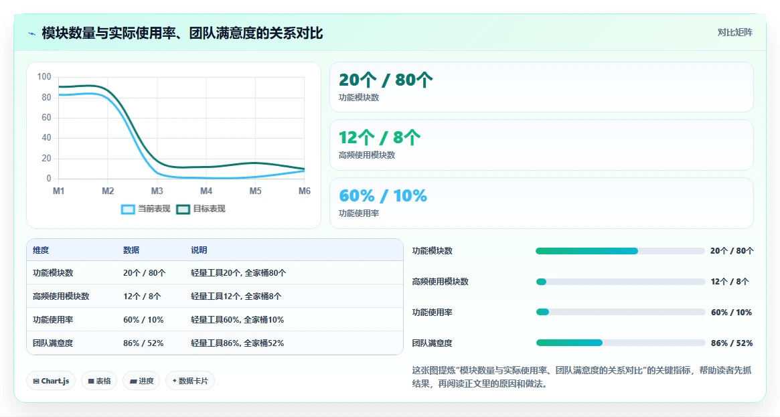This screenshot has width=780, height=417.
Task: Click the 高频使用模块数 progress bar
Action: [x=621, y=282]
